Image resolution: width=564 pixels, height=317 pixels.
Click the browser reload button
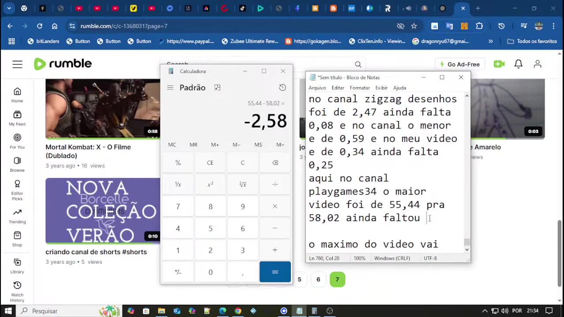click(x=40, y=26)
